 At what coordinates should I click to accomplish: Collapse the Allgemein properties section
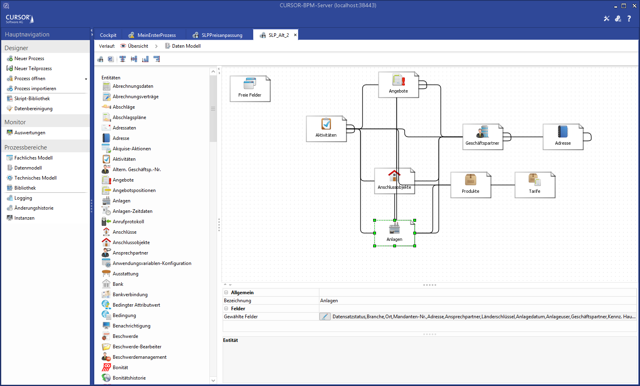(226, 293)
